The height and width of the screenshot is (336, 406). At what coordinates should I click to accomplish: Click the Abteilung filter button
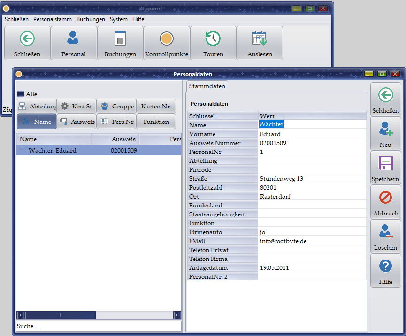click(37, 107)
